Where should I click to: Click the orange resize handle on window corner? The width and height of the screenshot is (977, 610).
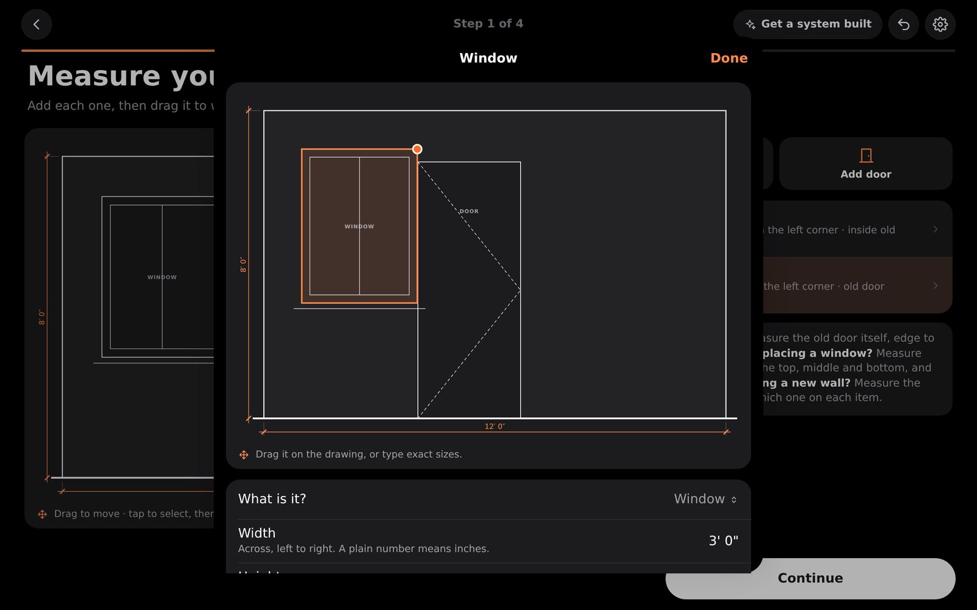pyautogui.click(x=417, y=149)
